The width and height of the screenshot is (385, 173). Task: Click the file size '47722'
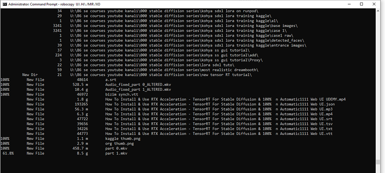pyautogui.click(x=82, y=119)
